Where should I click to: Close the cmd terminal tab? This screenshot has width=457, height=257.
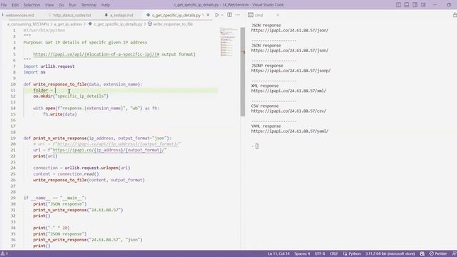(x=278, y=15)
